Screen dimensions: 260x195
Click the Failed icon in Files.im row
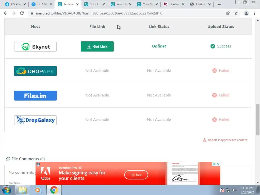215,95
